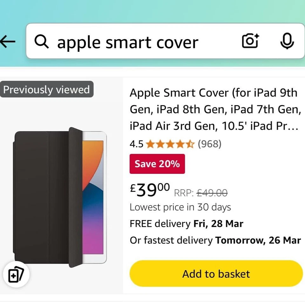Tap the add-to-comparison icon on the product image

click(16, 274)
